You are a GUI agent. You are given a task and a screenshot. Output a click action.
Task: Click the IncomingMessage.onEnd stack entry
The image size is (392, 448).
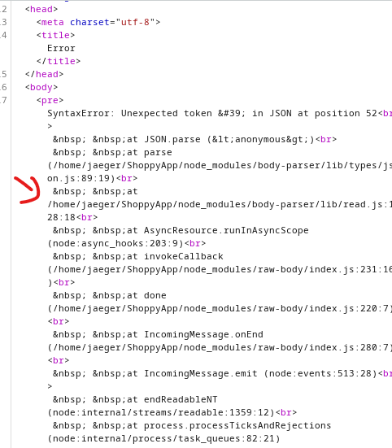pos(203,334)
